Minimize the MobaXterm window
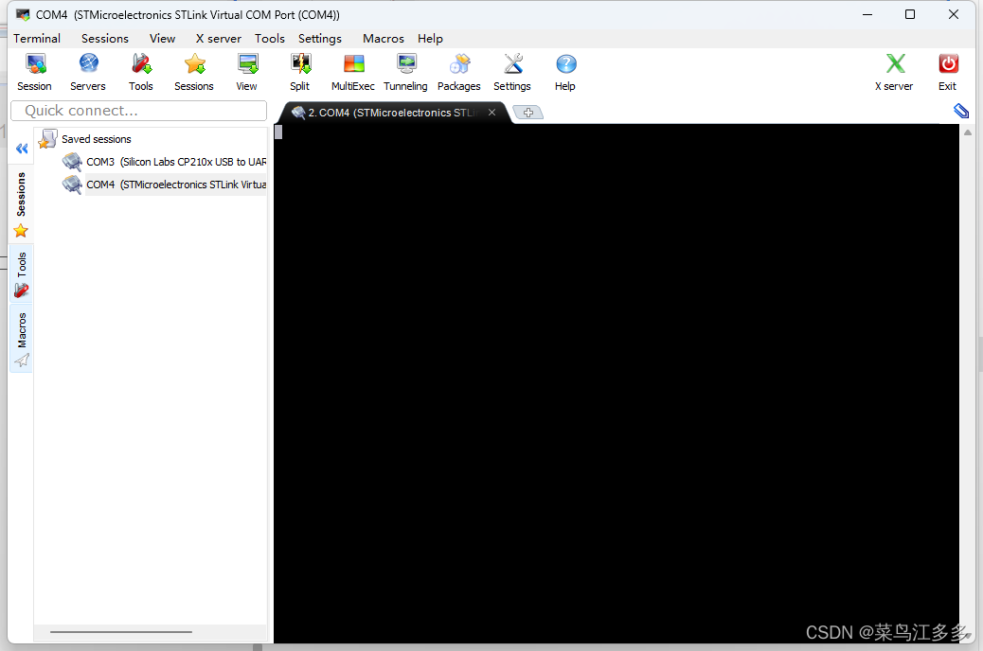This screenshot has width=983, height=651. point(867,14)
